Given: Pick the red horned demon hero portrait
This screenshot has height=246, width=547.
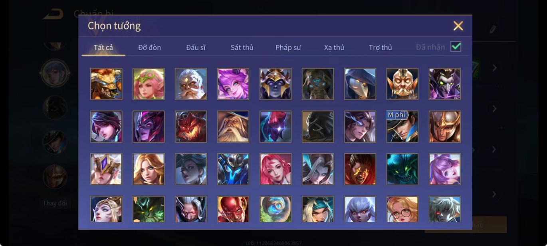Looking at the screenshot, I should coord(191,127).
